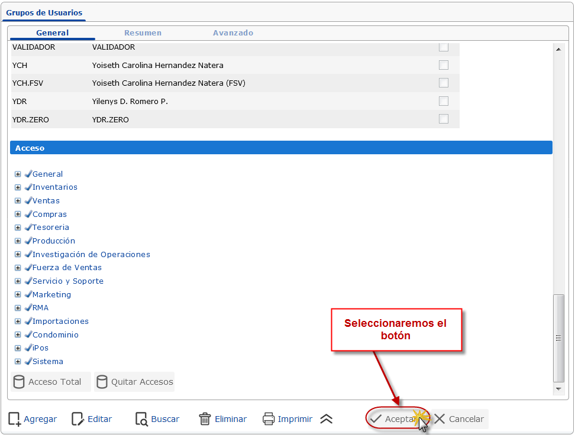Tick the checkbox for user VALIDADOR
Screen dimensions: 575x435
(444, 47)
